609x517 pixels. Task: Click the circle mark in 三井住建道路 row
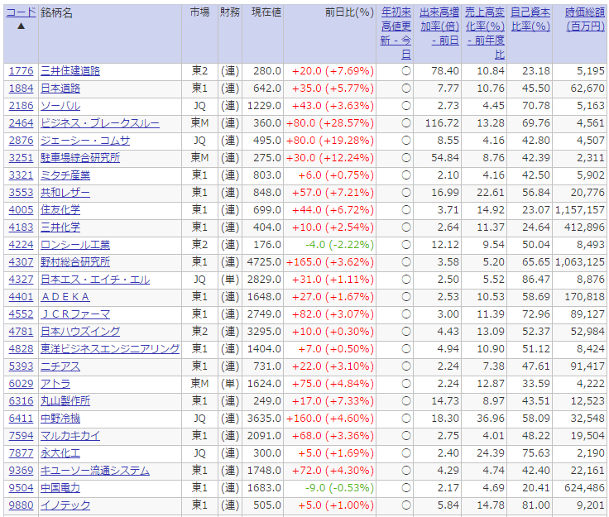[x=406, y=71]
